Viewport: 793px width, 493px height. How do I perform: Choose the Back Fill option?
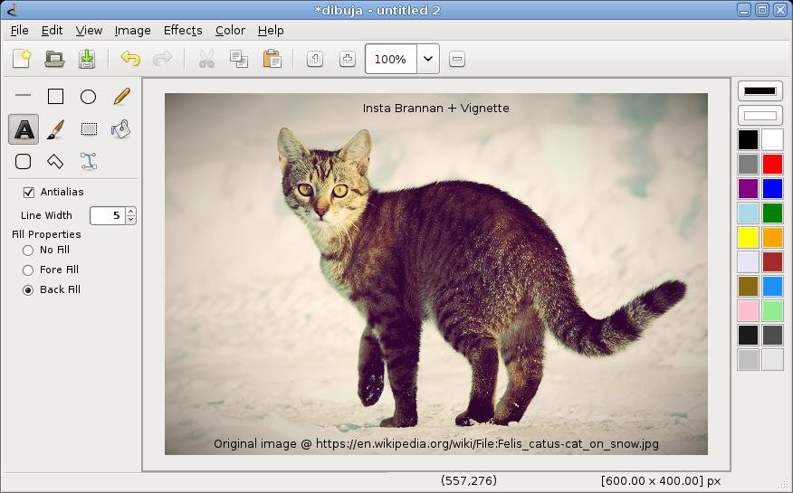pyautogui.click(x=28, y=290)
